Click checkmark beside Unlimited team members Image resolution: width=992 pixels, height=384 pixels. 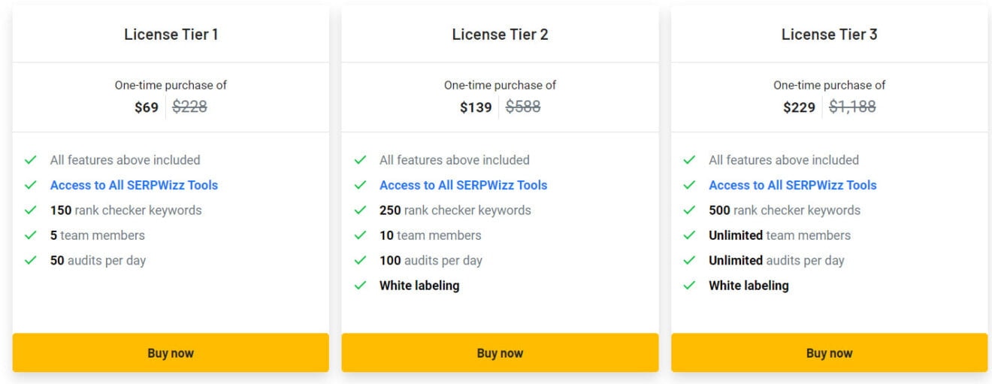point(689,235)
